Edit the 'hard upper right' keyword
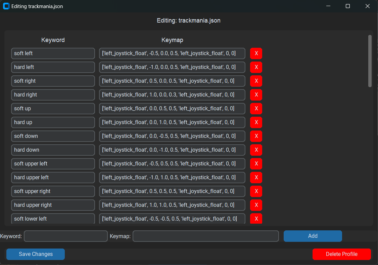 53,205
